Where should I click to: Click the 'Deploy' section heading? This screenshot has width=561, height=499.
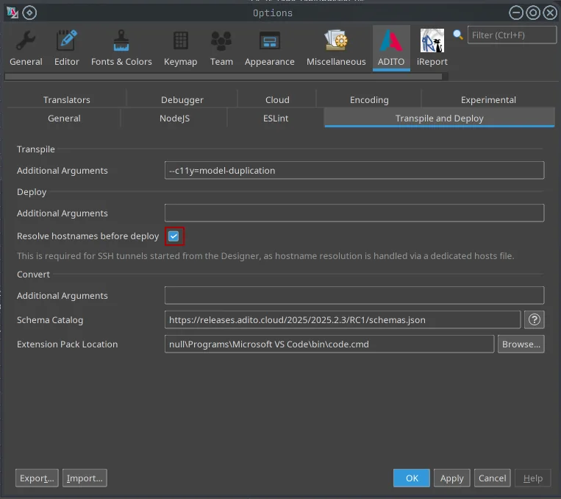point(32,192)
